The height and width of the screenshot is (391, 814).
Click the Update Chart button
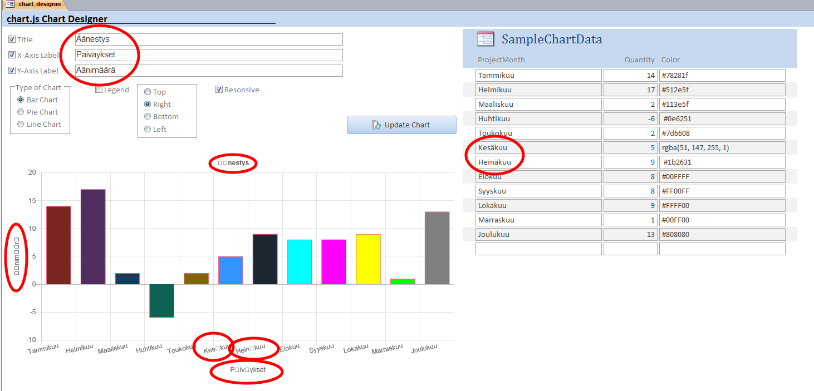[x=401, y=125]
